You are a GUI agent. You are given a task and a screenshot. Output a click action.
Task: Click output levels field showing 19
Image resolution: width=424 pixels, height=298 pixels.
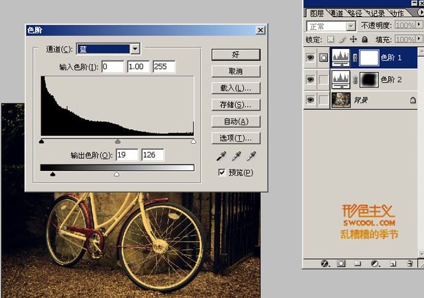127,155
